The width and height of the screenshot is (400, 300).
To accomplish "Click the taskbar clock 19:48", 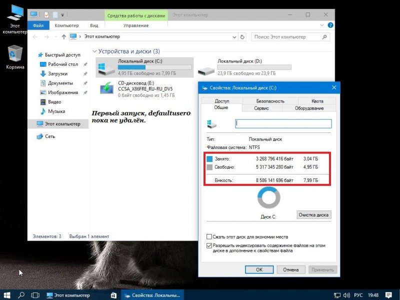I will point(373,295).
